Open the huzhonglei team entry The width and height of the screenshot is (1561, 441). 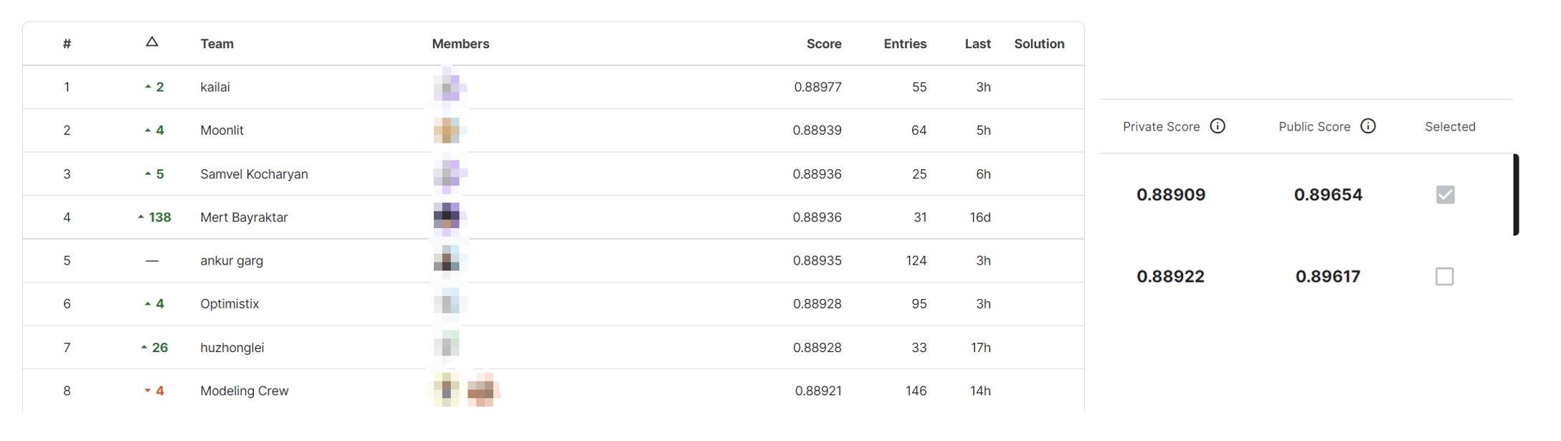pyautogui.click(x=232, y=348)
